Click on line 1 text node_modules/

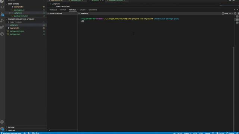click(x=63, y=7)
